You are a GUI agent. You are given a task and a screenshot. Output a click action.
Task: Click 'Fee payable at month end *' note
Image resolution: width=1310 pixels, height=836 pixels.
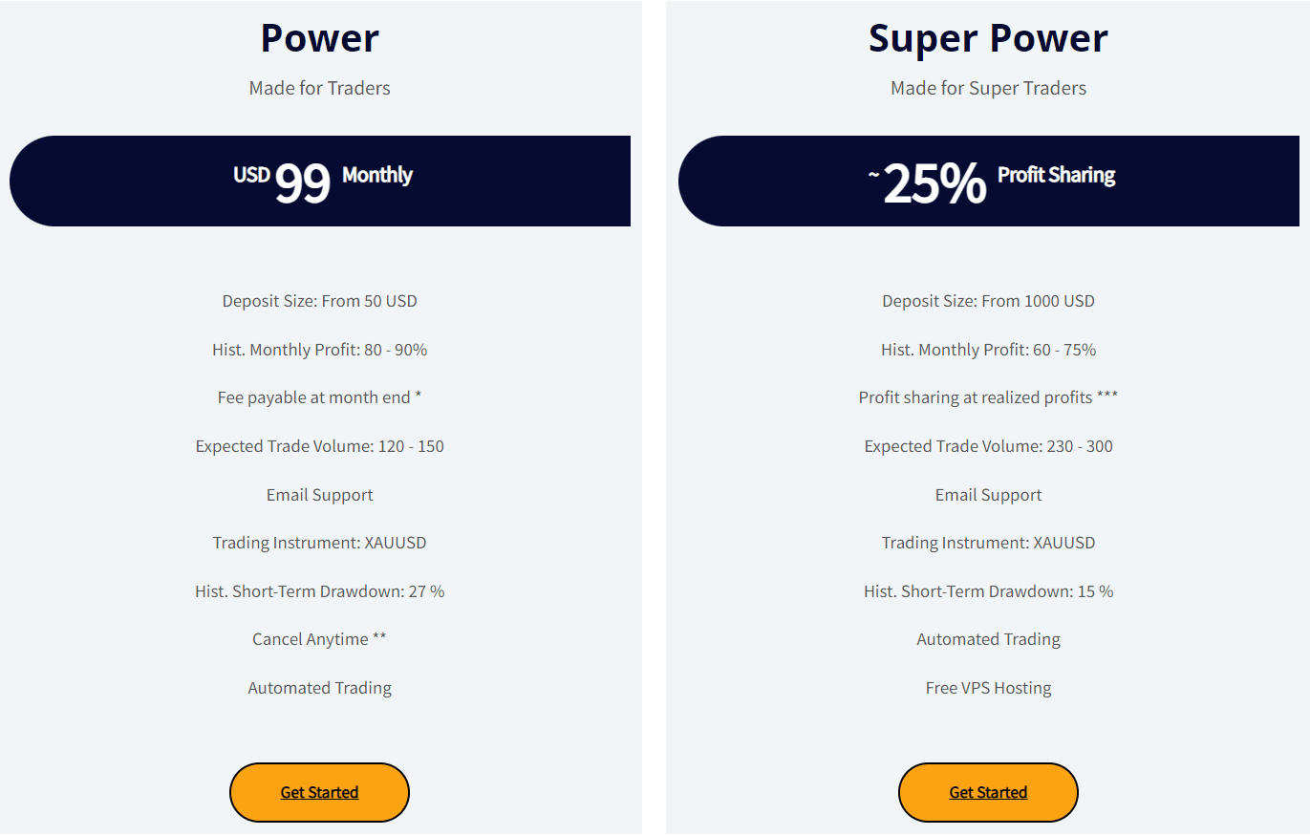[x=320, y=397]
